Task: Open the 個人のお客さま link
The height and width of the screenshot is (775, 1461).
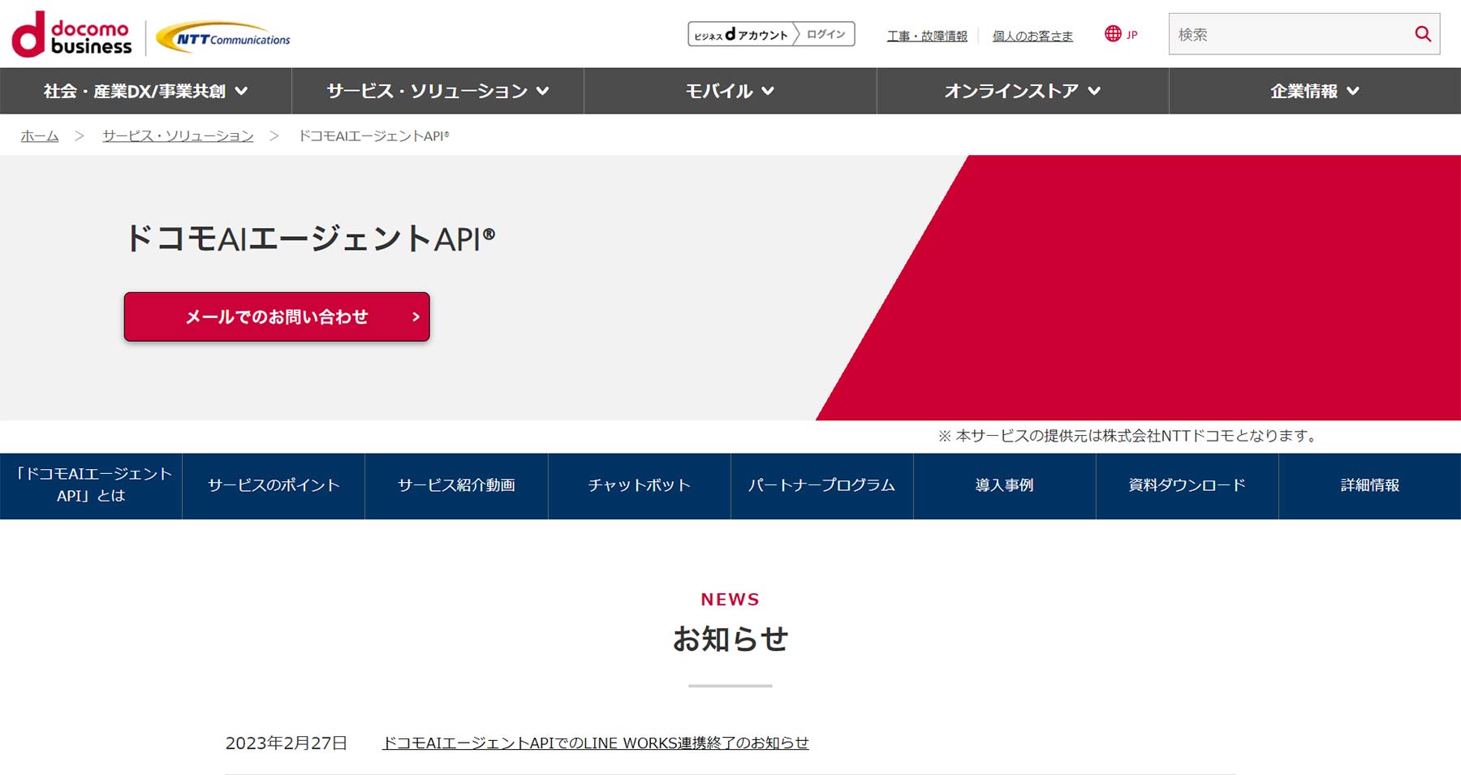Action: tap(1032, 36)
